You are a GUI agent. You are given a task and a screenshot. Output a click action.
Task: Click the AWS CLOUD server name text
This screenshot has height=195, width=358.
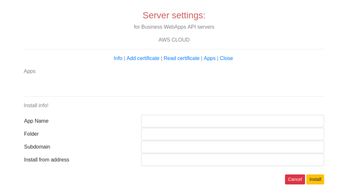click(x=174, y=40)
